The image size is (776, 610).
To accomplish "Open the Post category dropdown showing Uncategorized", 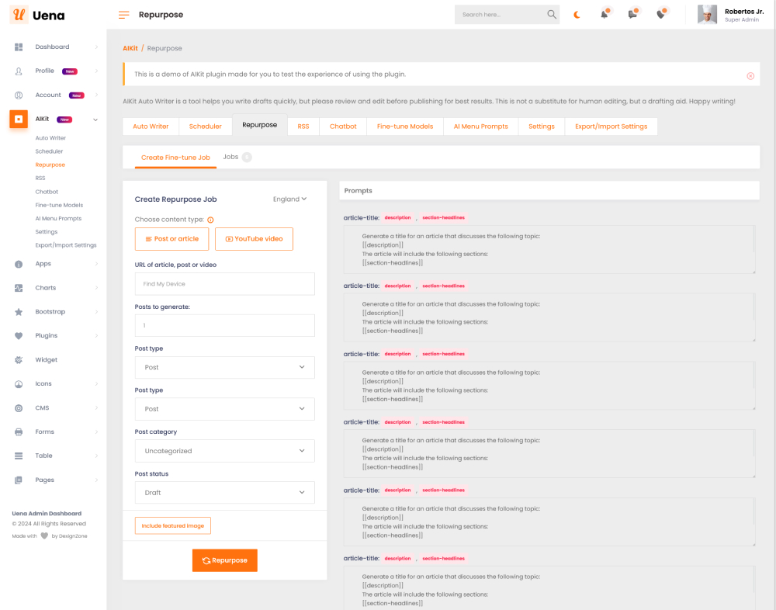I will 224,451.
